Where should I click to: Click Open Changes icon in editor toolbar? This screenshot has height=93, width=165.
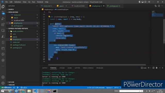coord(155,6)
